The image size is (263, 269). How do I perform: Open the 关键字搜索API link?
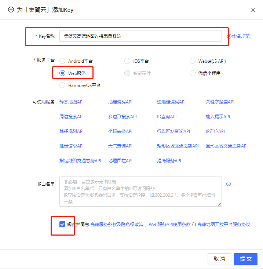tap(220, 102)
